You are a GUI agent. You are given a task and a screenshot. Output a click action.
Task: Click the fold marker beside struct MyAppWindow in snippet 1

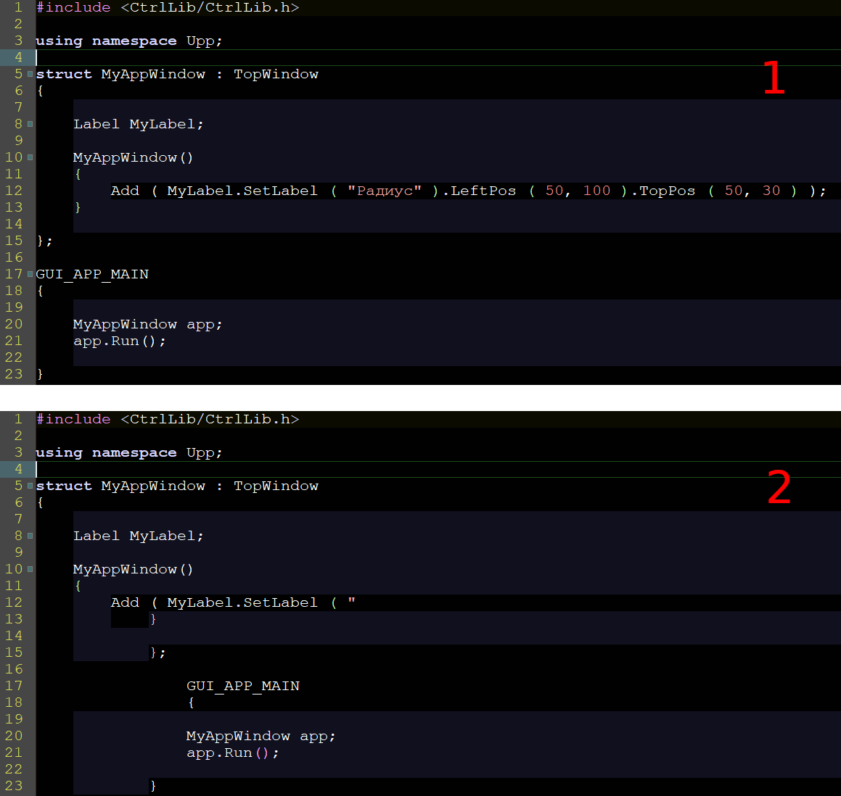coord(30,74)
